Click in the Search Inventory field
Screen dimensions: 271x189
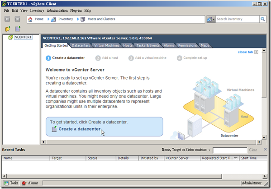[x=238, y=19]
